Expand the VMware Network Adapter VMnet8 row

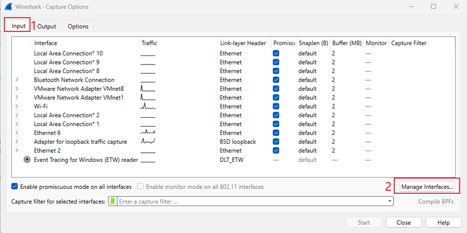[x=17, y=88]
